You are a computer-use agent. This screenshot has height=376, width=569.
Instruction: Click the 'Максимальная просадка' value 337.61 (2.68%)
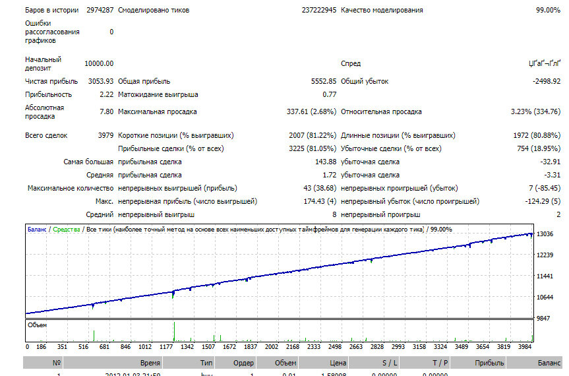coord(311,111)
